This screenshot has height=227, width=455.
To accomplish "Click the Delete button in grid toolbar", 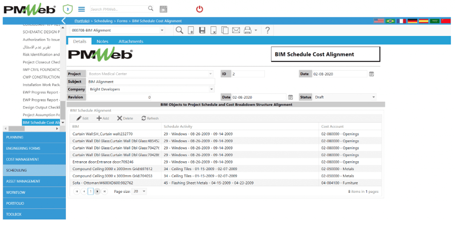I will click(x=125, y=119).
